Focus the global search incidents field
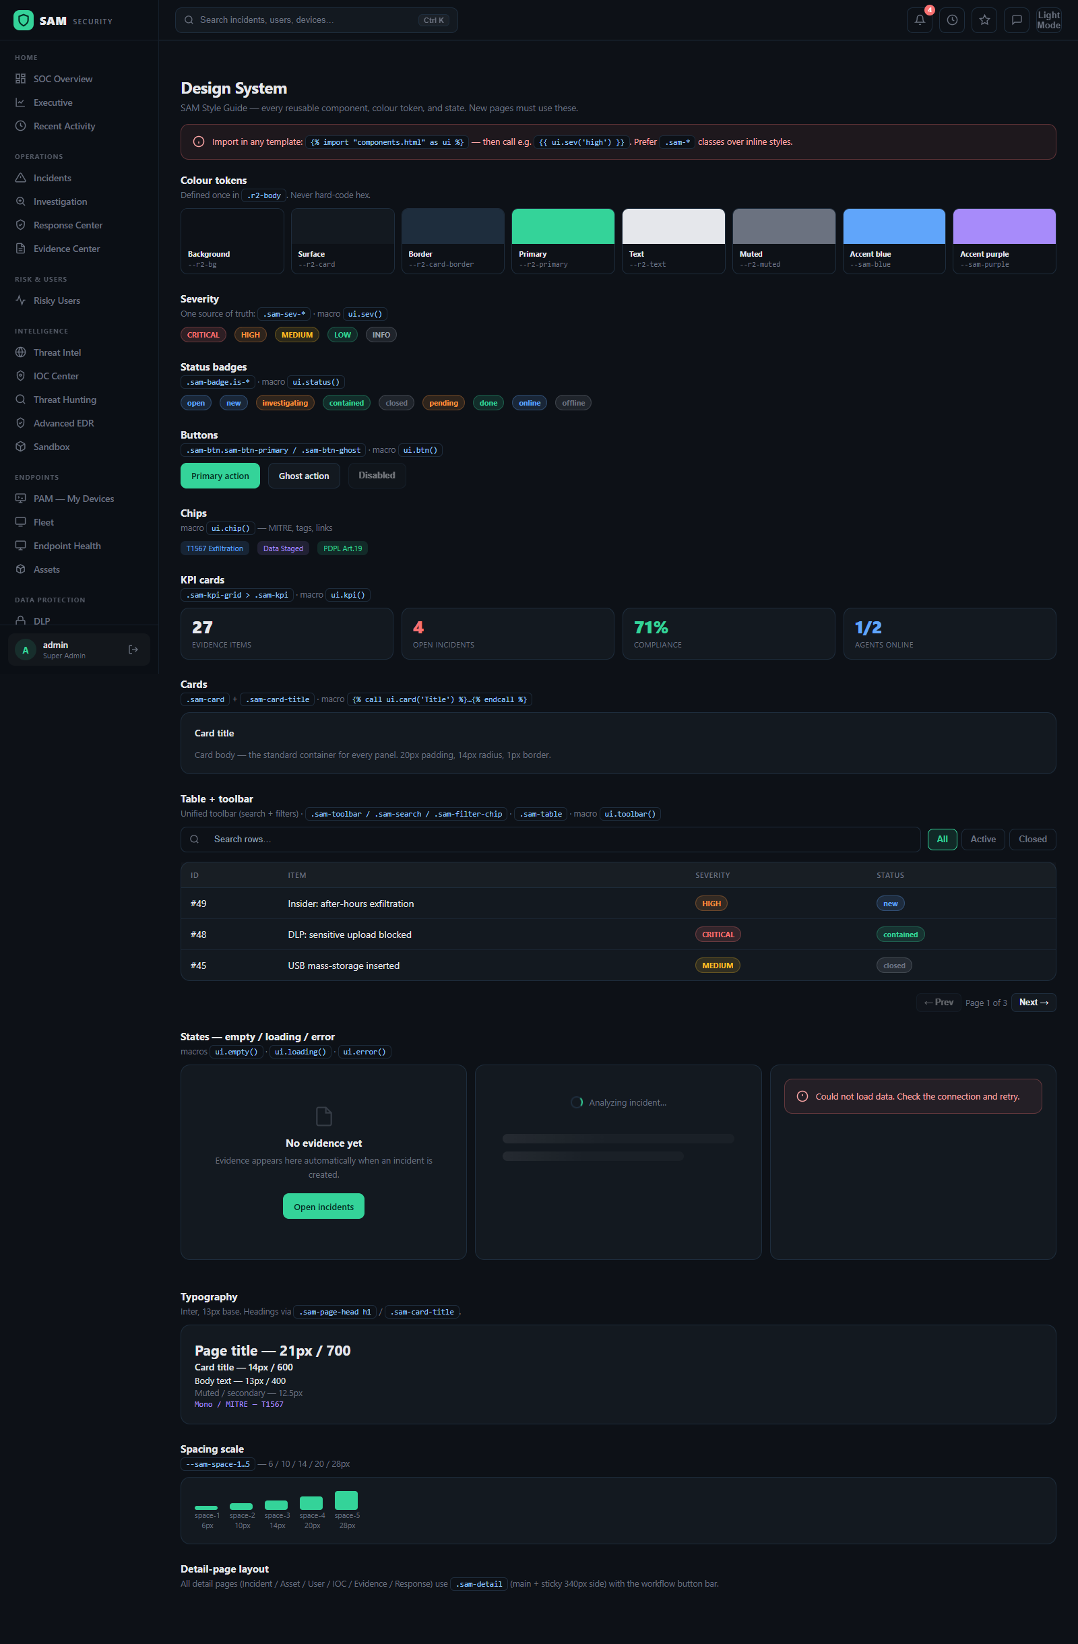Screen dimensions: 1078x1644 pos(316,20)
